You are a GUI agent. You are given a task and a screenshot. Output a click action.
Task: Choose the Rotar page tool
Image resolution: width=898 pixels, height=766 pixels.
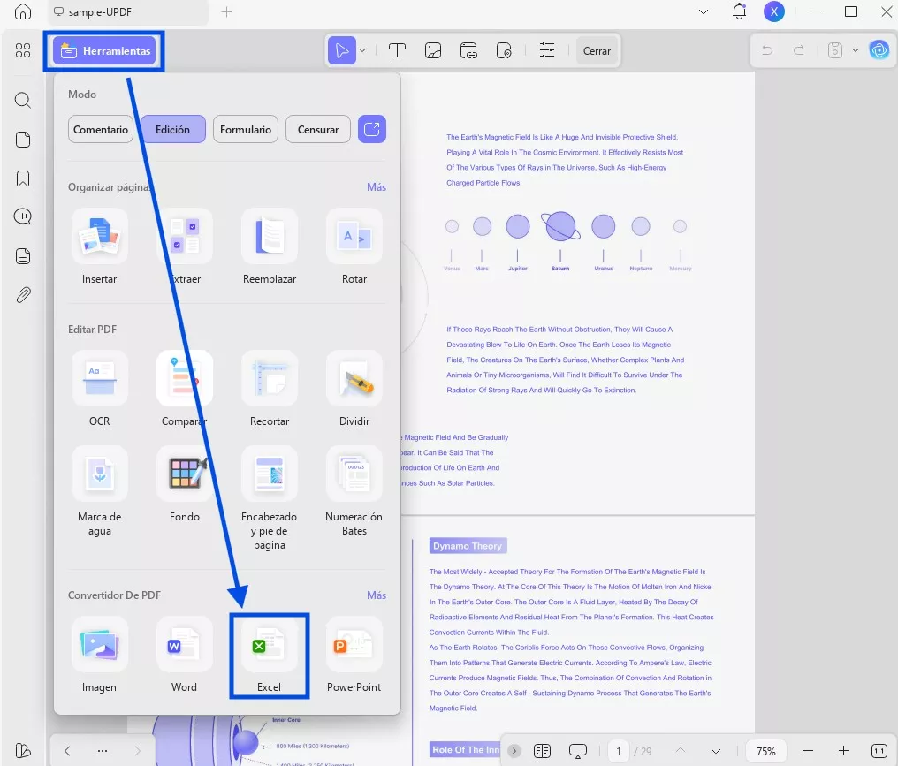coord(354,247)
